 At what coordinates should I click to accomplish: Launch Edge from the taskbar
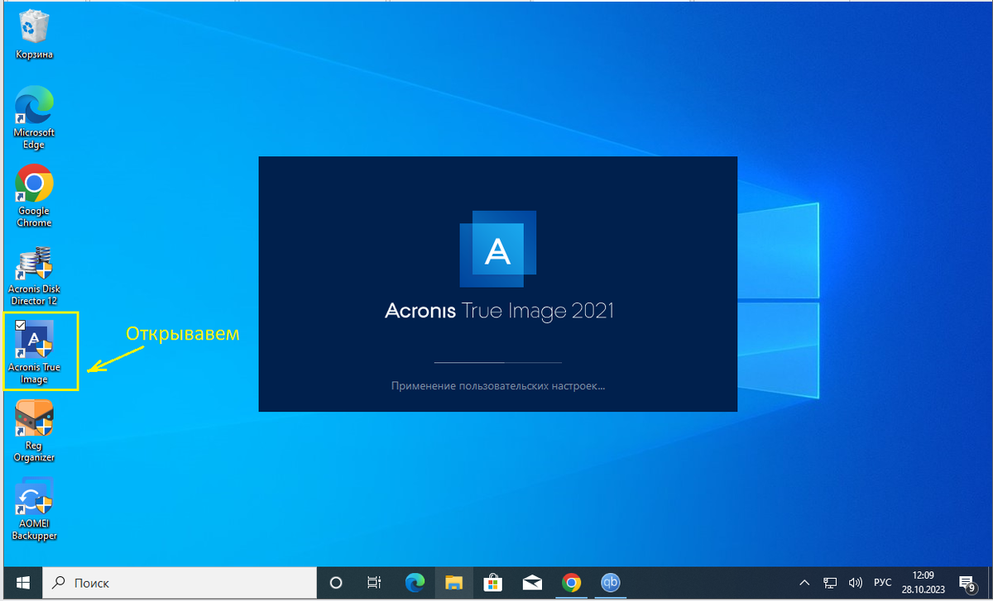tap(415, 583)
